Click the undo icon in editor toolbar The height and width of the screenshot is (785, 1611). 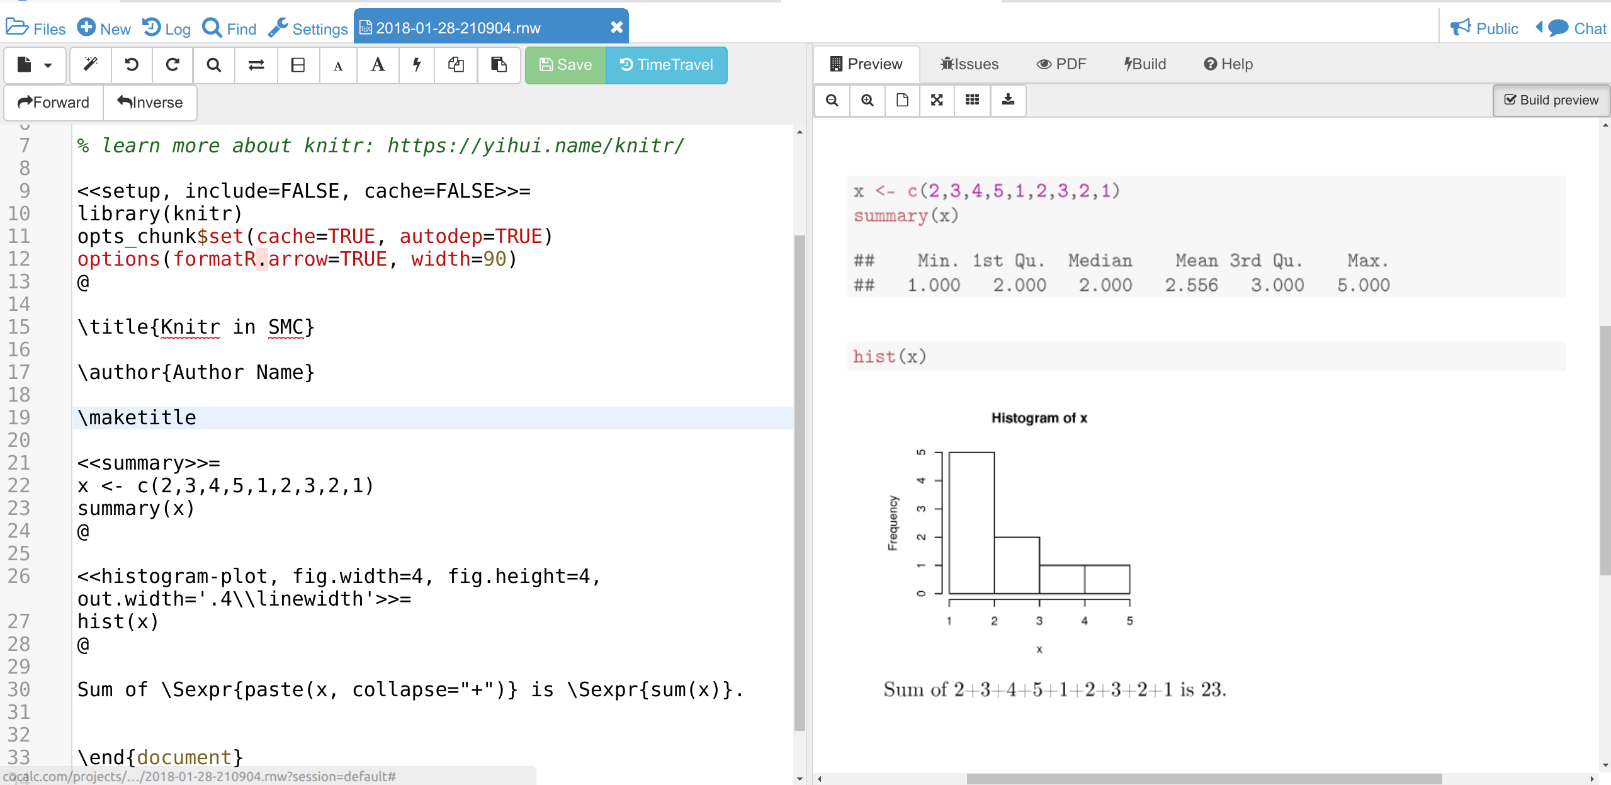[x=132, y=65]
